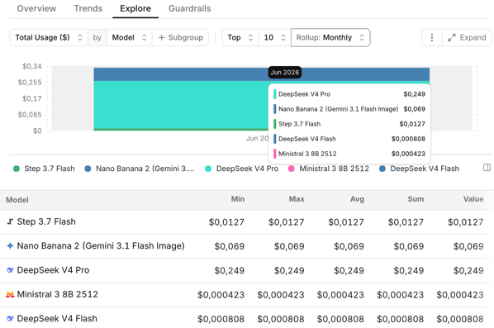The image size is (494, 328).
Task: Click the Min value $0,000423 for Ministral
Action: click(x=221, y=295)
